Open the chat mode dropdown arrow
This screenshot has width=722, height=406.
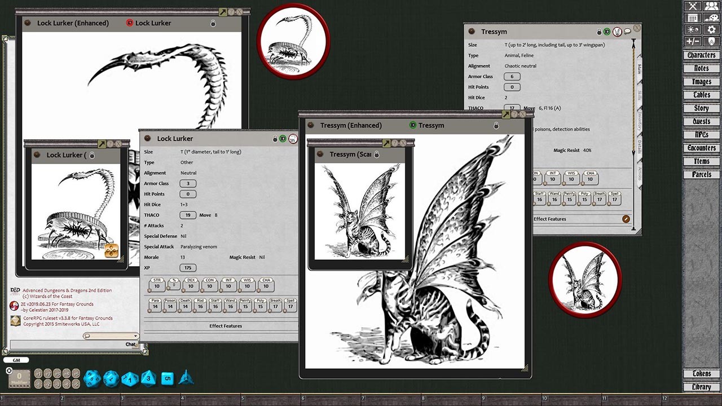tap(135, 336)
